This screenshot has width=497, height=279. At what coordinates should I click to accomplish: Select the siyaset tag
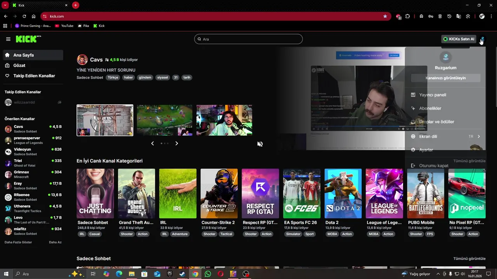pyautogui.click(x=163, y=77)
